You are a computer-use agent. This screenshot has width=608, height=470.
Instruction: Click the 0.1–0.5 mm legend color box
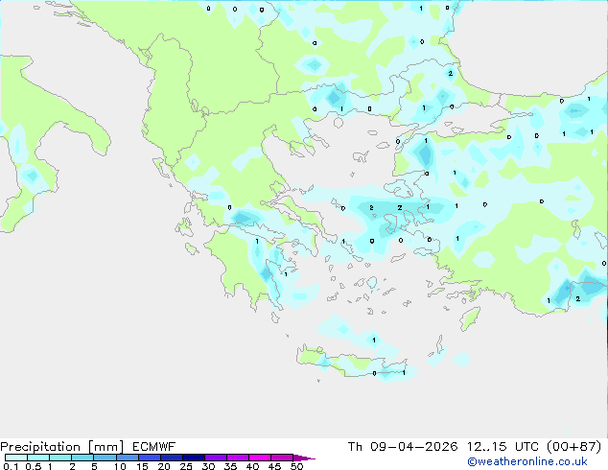(16, 458)
